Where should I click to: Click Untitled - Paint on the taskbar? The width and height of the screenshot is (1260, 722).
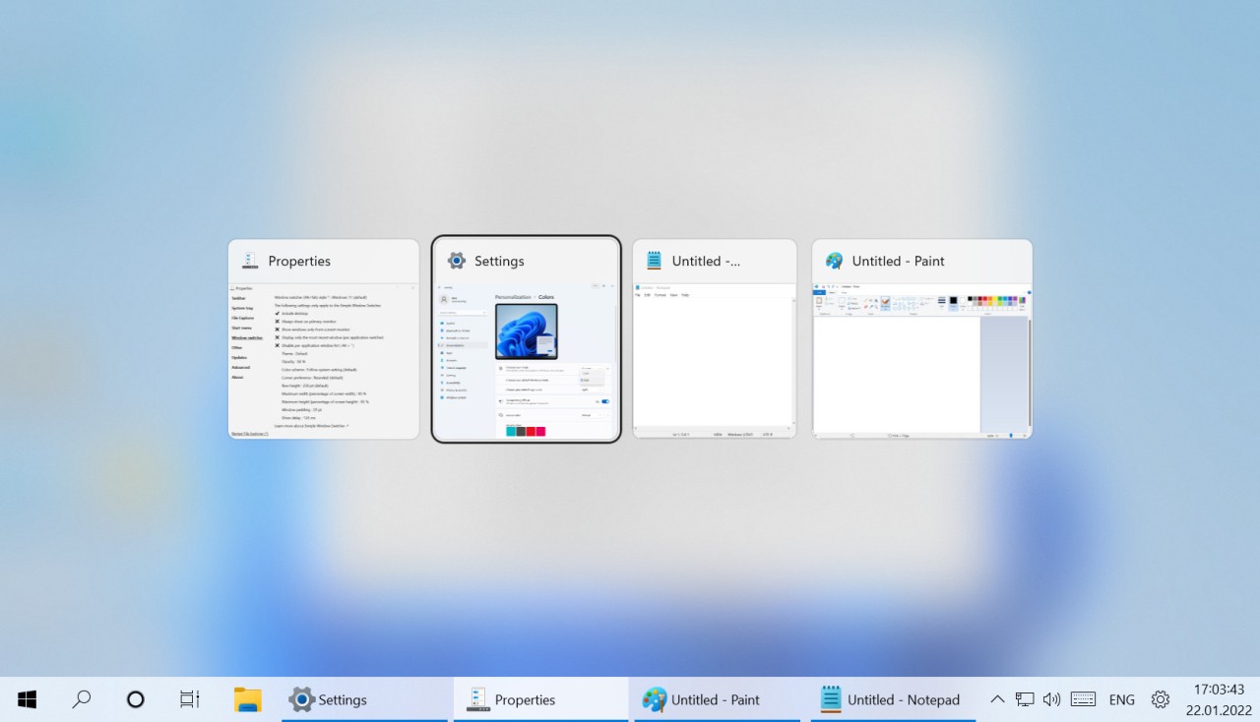(x=715, y=699)
